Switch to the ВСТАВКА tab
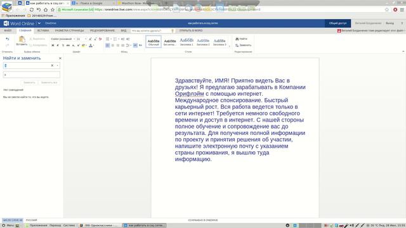Viewport: 406px width, 228px height. [x=43, y=30]
